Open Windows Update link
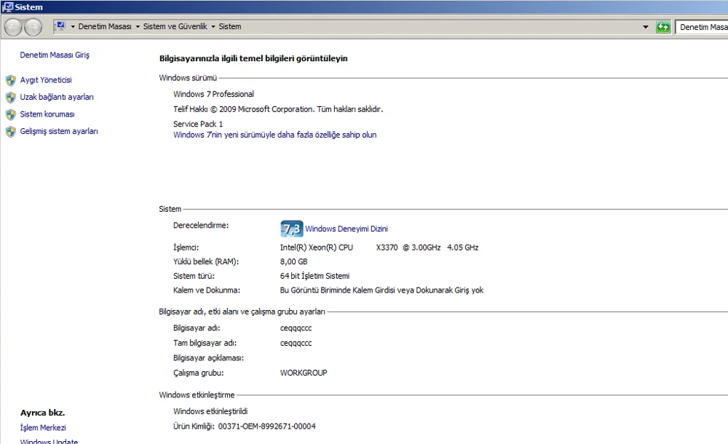The height and width of the screenshot is (444, 728). [x=49, y=441]
